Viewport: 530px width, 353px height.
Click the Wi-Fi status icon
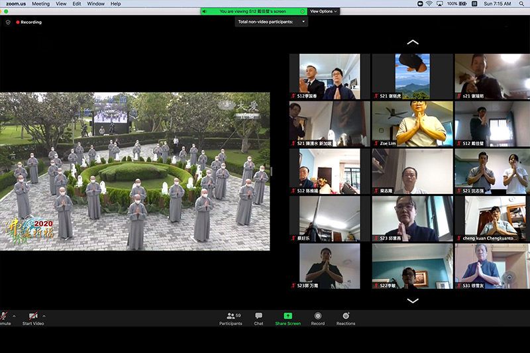[x=429, y=3]
